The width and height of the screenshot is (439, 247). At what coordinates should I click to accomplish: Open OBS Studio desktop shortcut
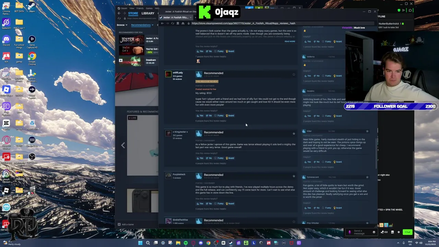(32, 158)
